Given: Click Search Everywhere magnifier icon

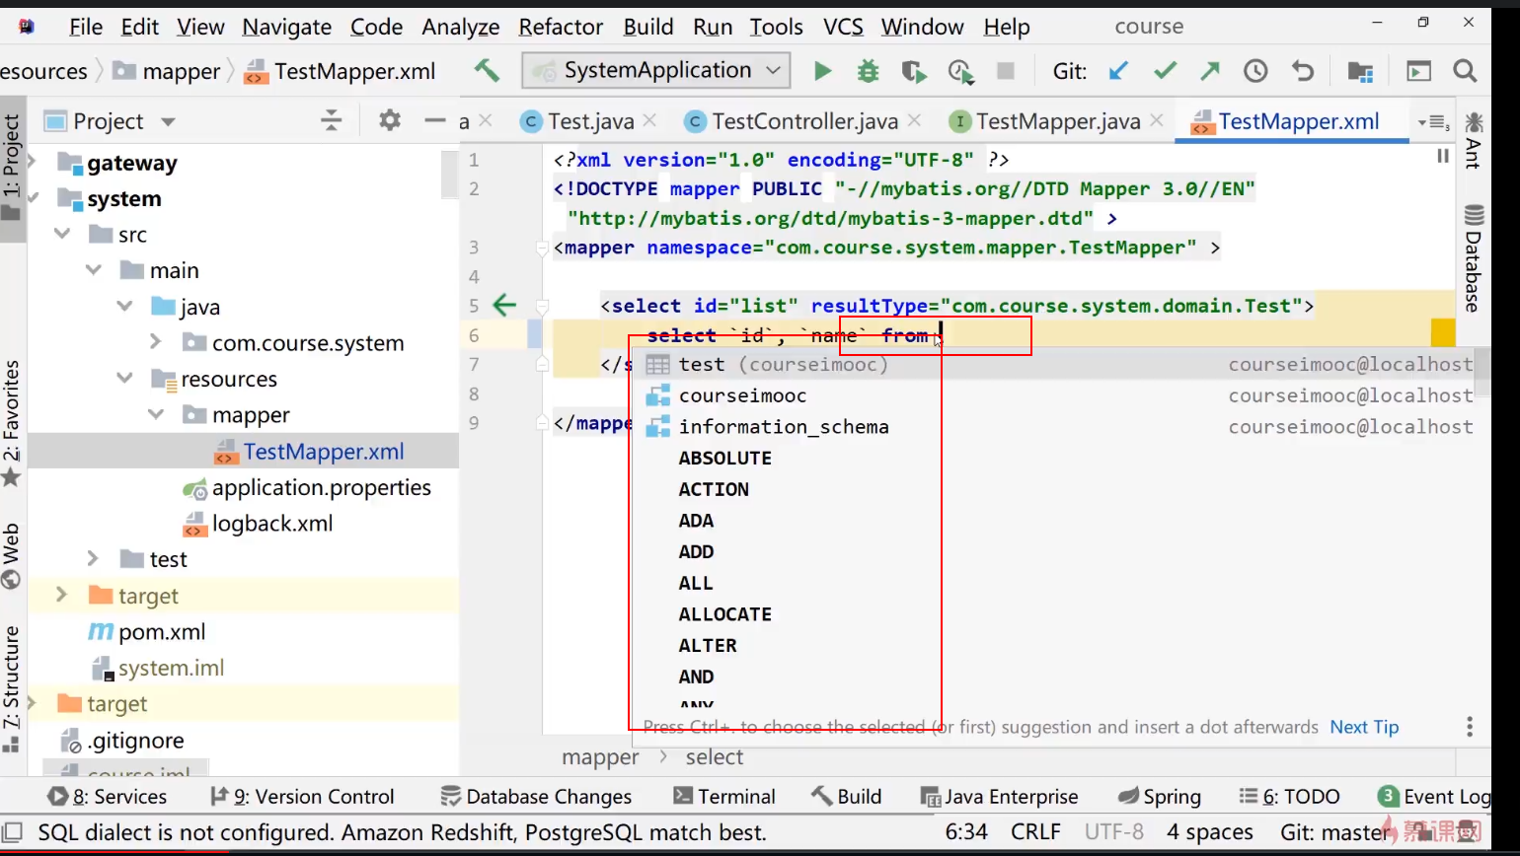Looking at the screenshot, I should pyautogui.click(x=1466, y=71).
